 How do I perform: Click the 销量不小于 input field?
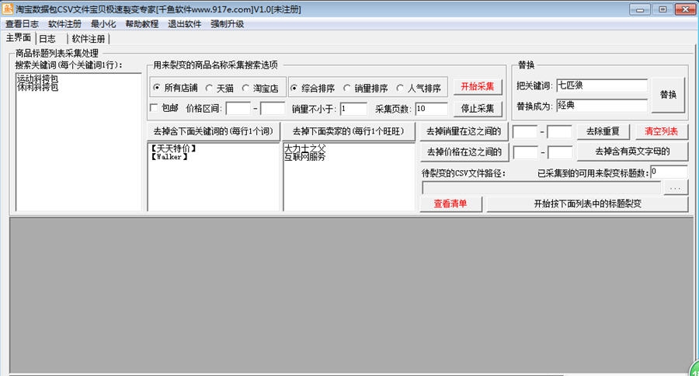tap(353, 109)
